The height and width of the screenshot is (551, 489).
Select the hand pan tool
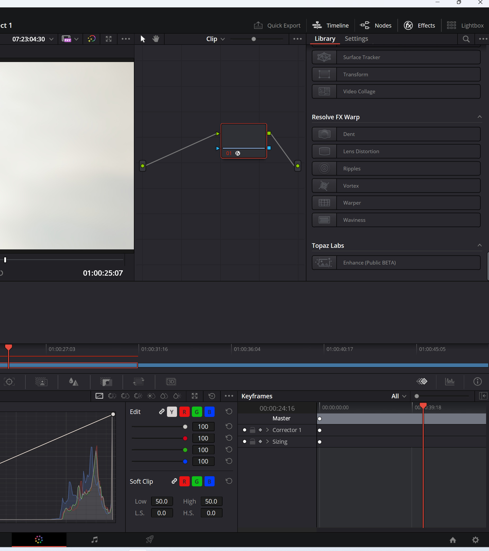tap(156, 39)
